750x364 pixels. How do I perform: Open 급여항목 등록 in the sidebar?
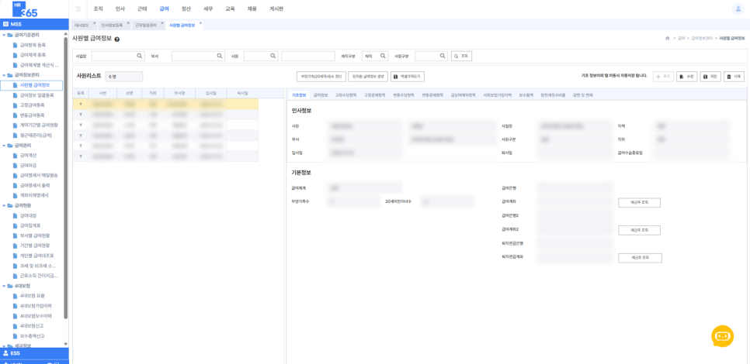[x=33, y=45]
